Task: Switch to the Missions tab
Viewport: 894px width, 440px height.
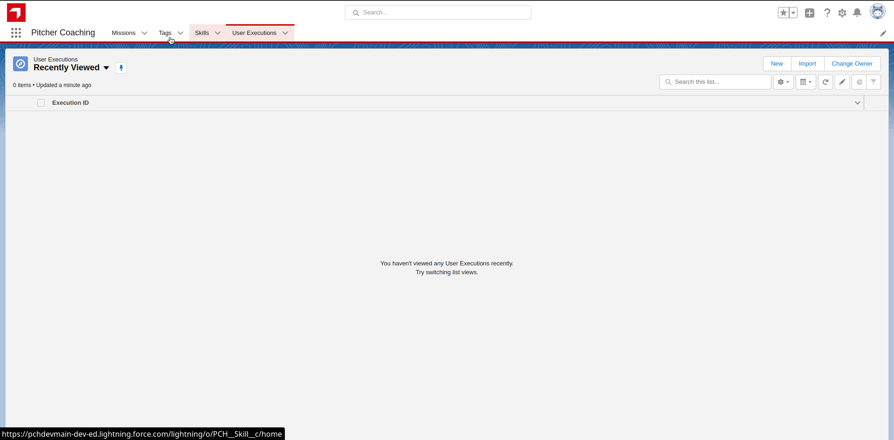Action: pyautogui.click(x=124, y=33)
